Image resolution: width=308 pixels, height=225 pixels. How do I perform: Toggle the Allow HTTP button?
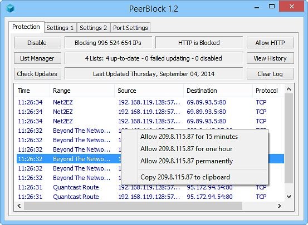tap(270, 43)
